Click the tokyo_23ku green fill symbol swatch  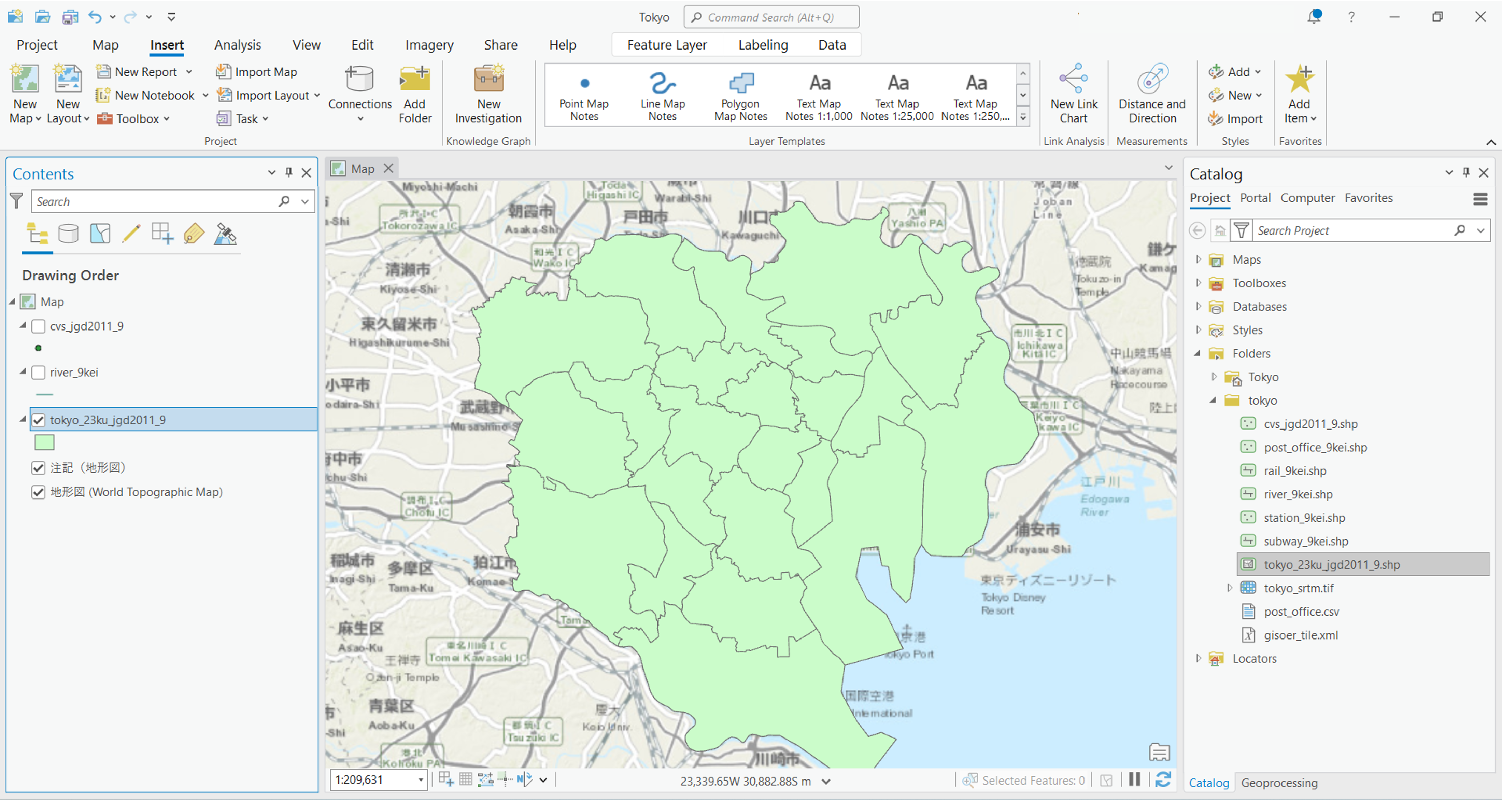[44, 442]
